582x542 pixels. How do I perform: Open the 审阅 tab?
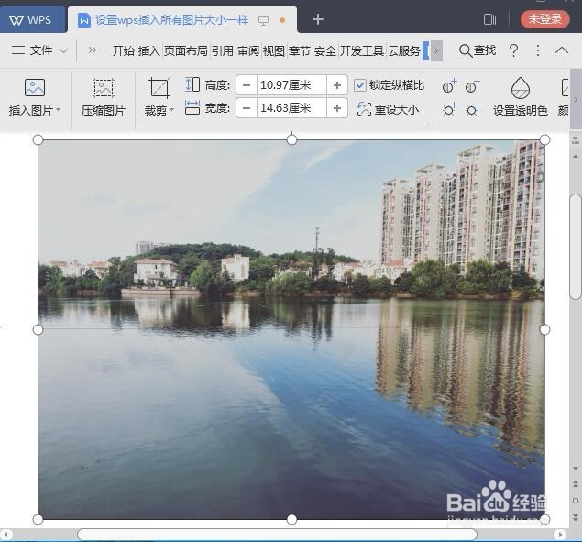tap(248, 50)
